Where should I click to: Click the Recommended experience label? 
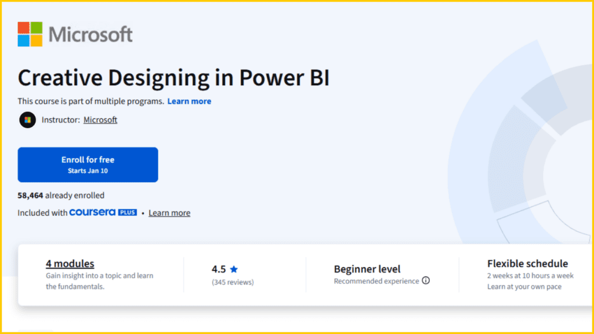click(376, 281)
